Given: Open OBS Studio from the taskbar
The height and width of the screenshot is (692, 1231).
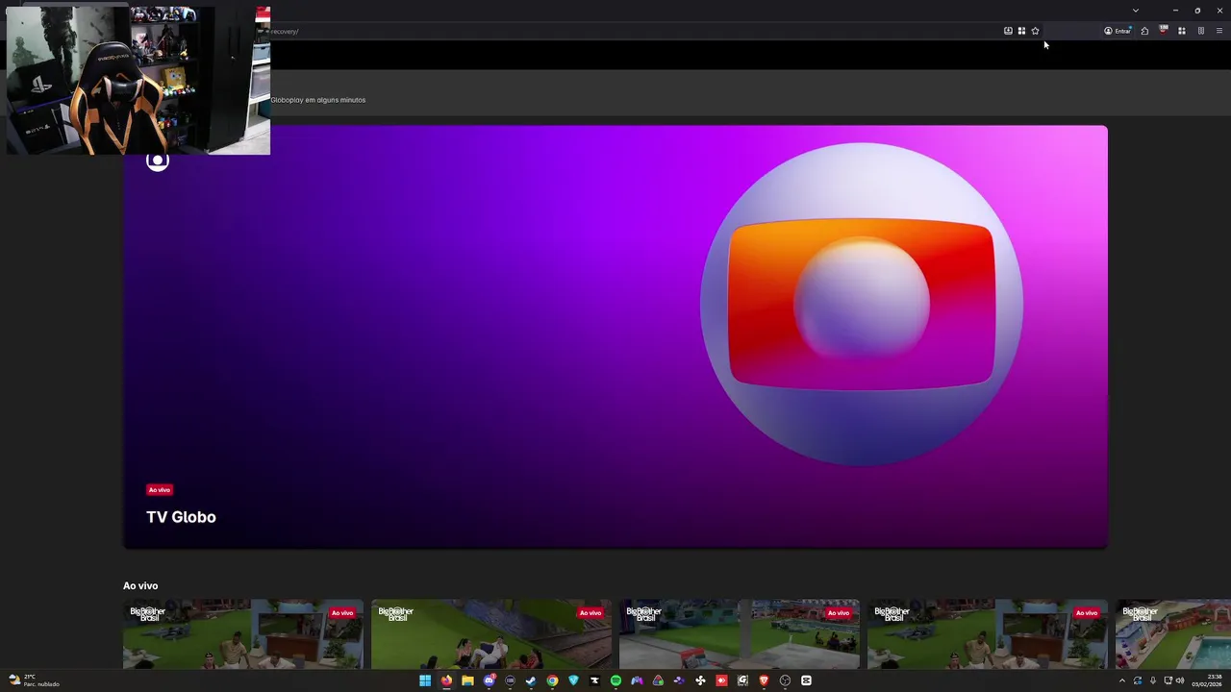Looking at the screenshot, I should [785, 680].
